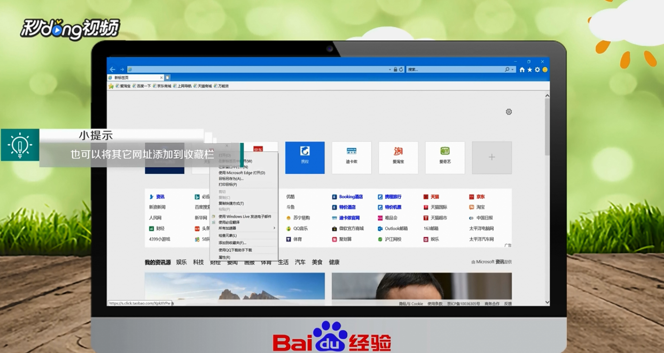The image size is (664, 353).
Task: Select 使用QQ下载助手下载 menu item
Action: pyautogui.click(x=244, y=250)
